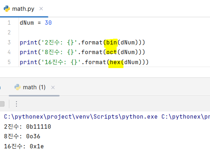
Task: Click the Python icon on math (1) run tab
Action: coord(18,87)
